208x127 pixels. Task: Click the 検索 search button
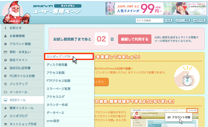coord(169,20)
